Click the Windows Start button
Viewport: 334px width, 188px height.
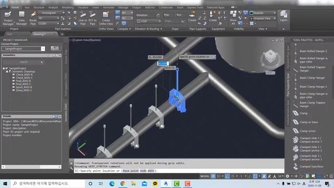(5, 183)
